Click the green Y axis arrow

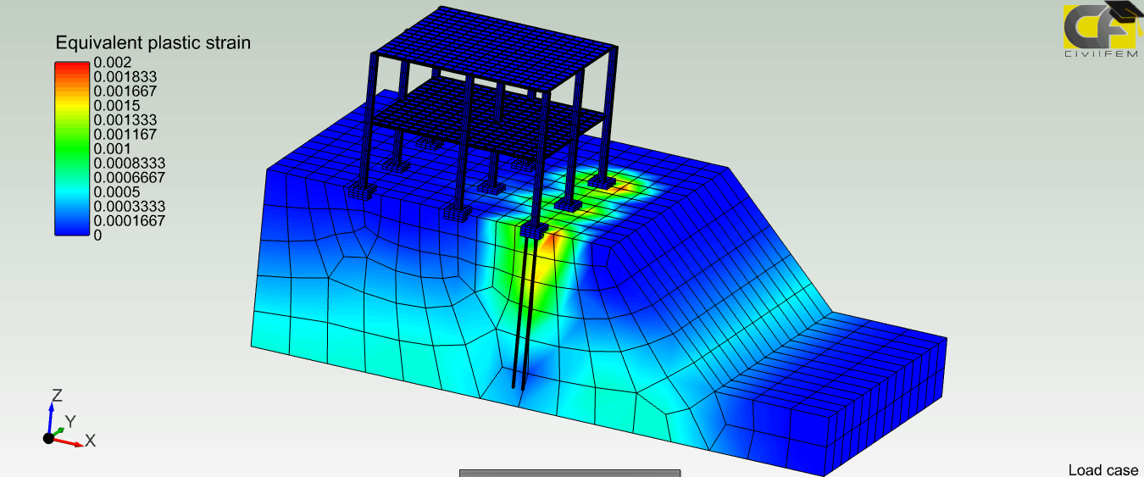(62, 431)
